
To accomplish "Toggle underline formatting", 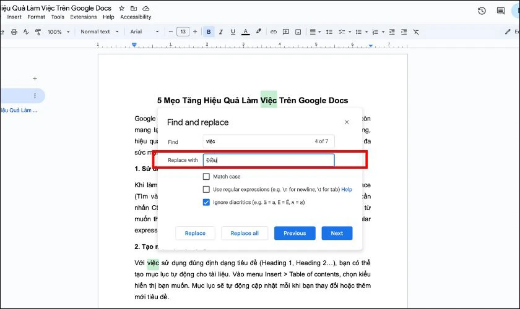I will point(233,32).
